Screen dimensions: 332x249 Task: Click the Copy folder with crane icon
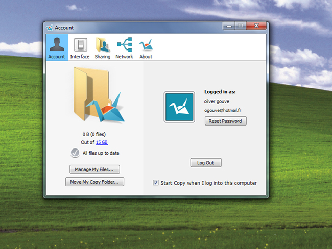(x=99, y=95)
